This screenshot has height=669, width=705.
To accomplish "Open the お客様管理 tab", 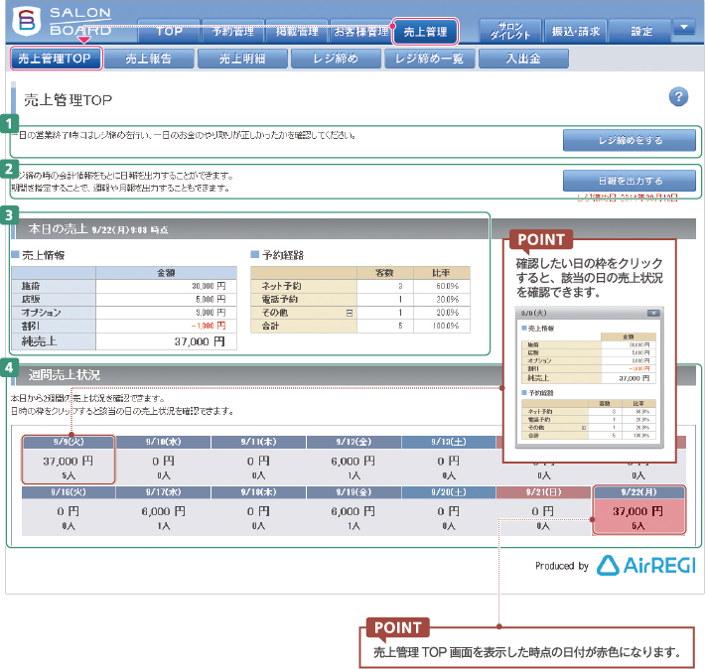I will (360, 32).
